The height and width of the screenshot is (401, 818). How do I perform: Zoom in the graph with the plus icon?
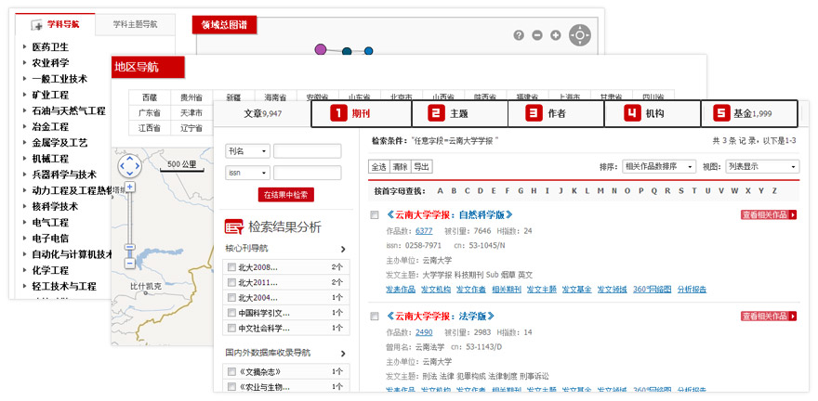point(555,35)
